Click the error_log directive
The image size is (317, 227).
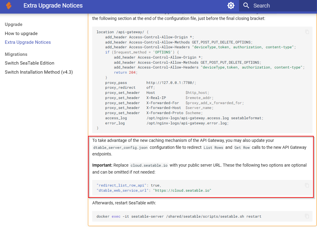(x=115, y=123)
